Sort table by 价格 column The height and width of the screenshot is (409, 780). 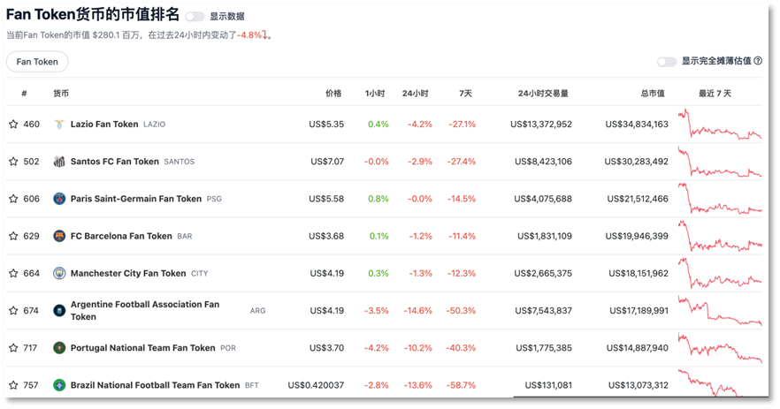tap(333, 94)
